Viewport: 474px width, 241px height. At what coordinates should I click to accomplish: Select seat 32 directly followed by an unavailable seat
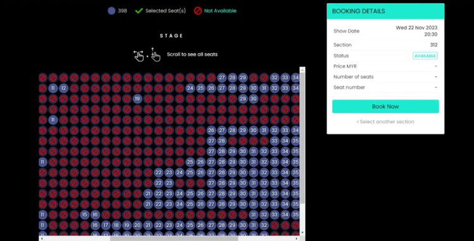(264, 225)
